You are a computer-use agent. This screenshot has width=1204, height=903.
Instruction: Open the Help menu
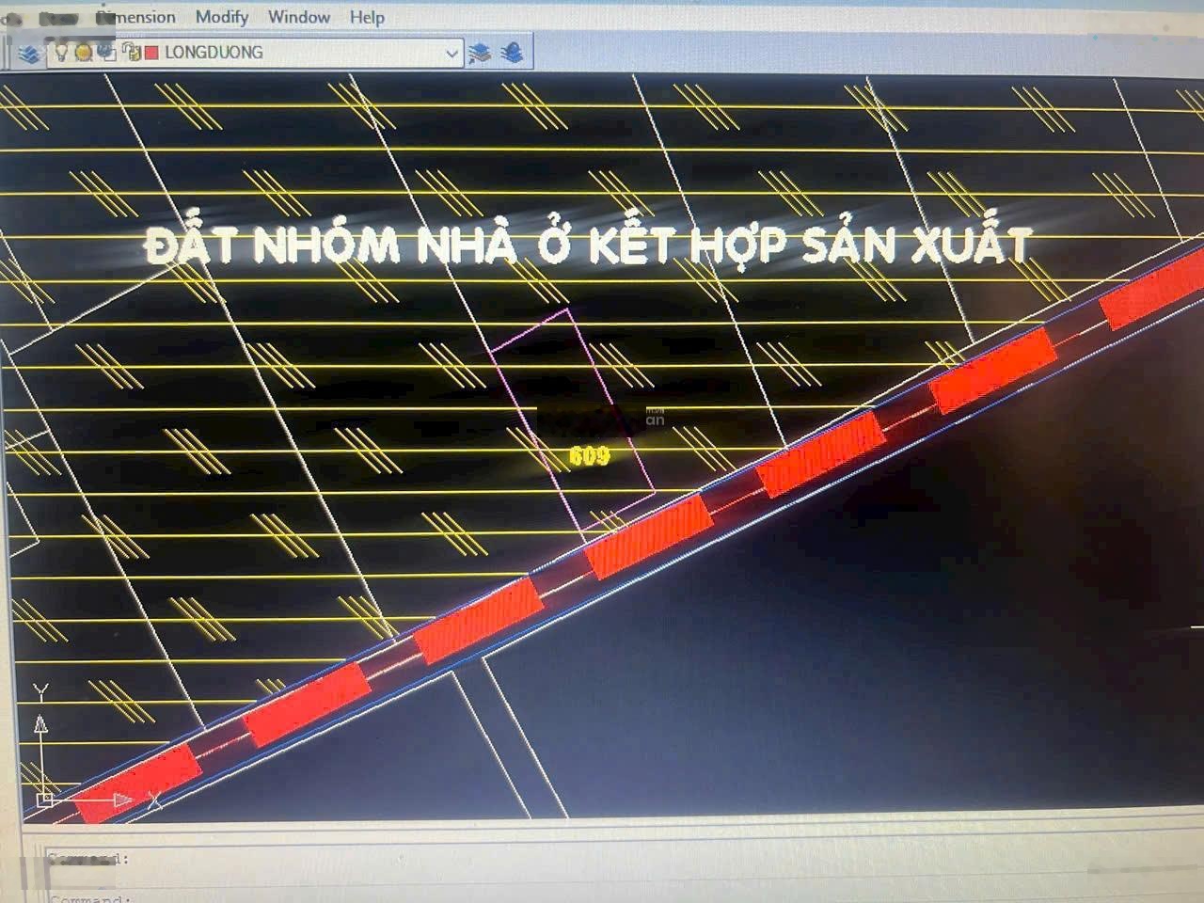pyautogui.click(x=368, y=17)
